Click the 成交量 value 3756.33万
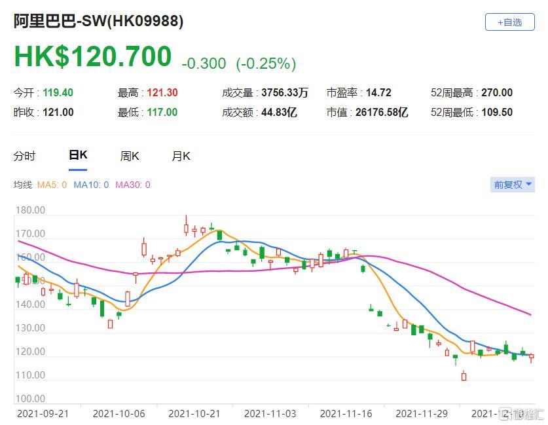Image resolution: width=548 pixels, height=425 pixels. 285,92
